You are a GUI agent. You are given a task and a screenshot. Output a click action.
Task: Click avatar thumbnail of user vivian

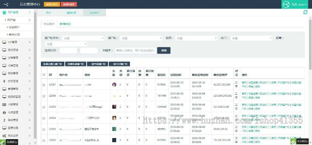(x=114, y=85)
